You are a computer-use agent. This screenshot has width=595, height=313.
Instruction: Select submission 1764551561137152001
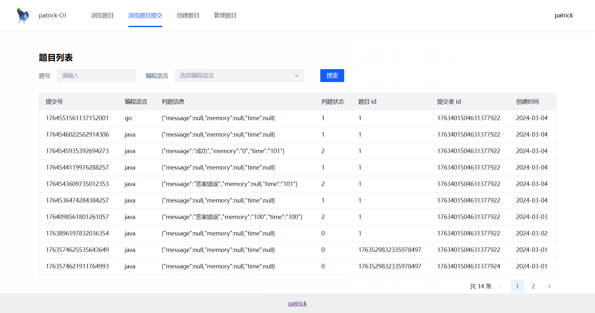click(x=77, y=118)
